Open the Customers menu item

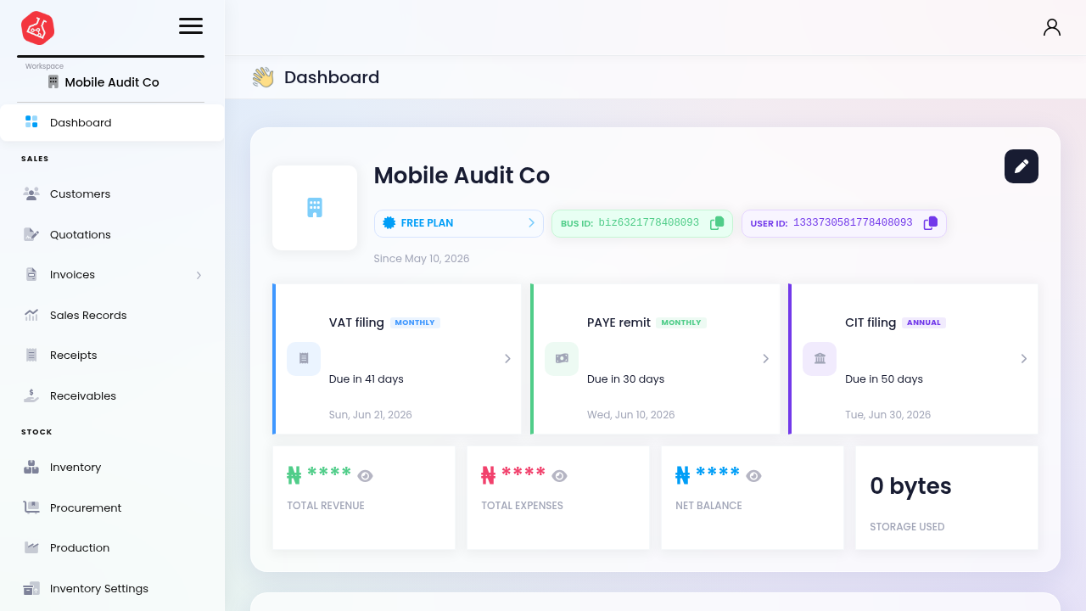[x=112, y=193]
